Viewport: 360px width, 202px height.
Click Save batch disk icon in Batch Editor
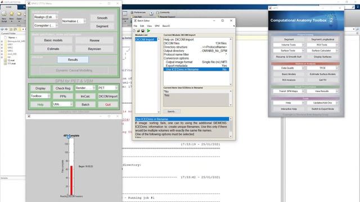pos(143,31)
